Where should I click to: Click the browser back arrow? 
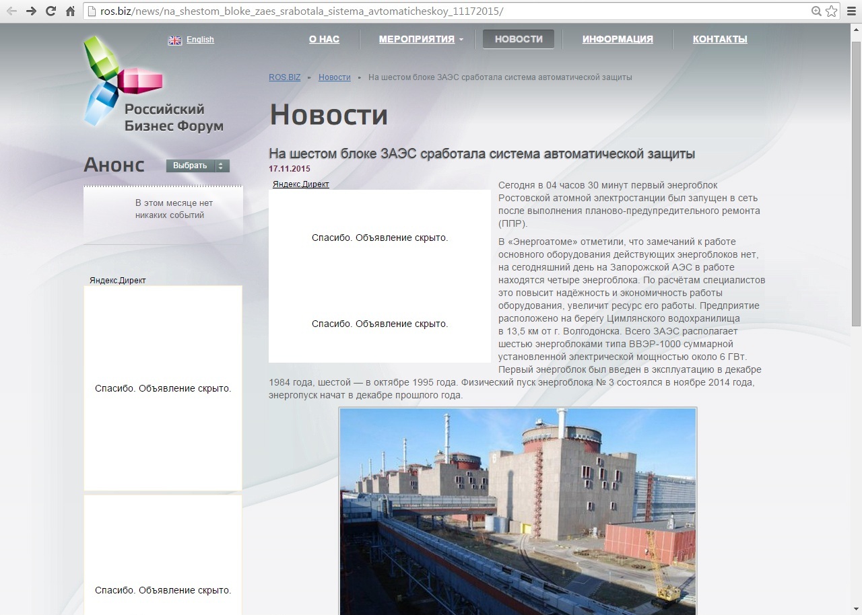[11, 11]
